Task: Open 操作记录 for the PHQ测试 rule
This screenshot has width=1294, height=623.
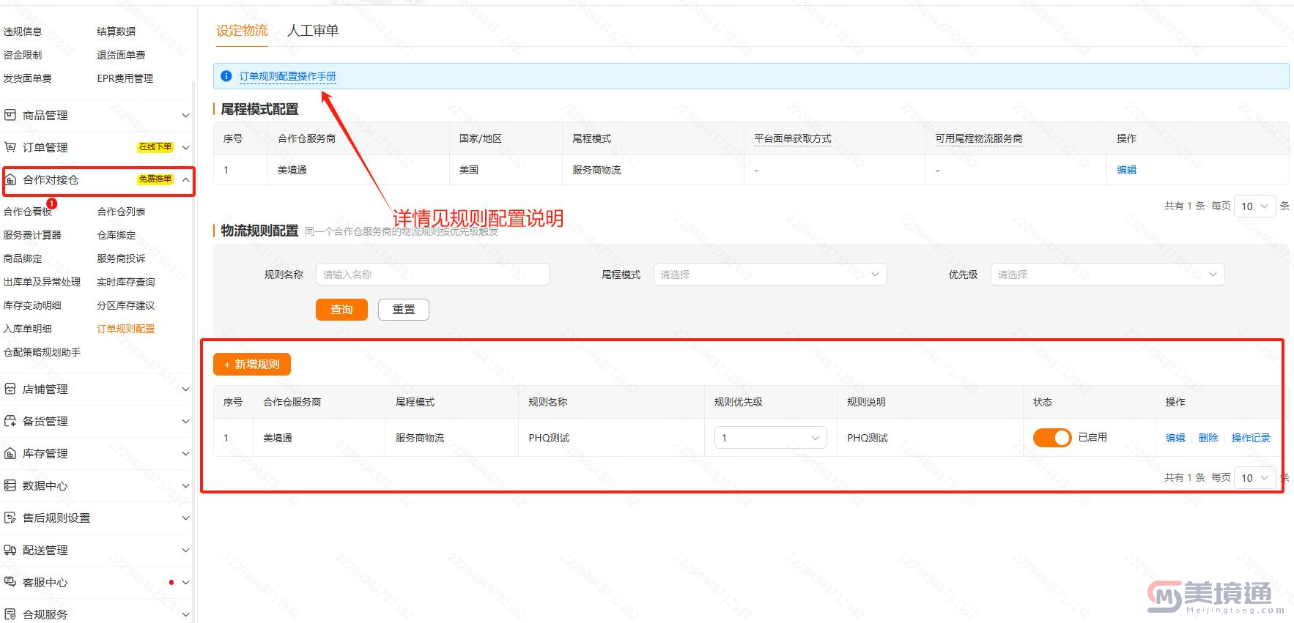Action: tap(1251, 438)
